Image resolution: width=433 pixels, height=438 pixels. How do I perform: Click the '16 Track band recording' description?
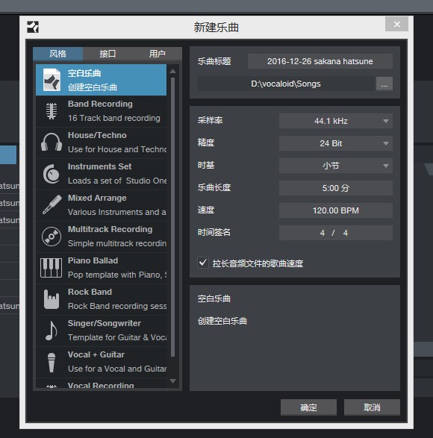114,118
